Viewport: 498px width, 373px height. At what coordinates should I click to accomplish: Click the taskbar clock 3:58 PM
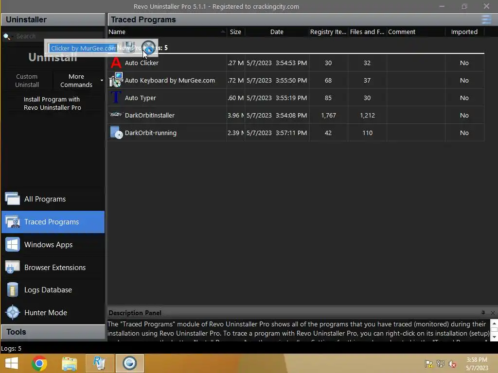click(x=477, y=360)
